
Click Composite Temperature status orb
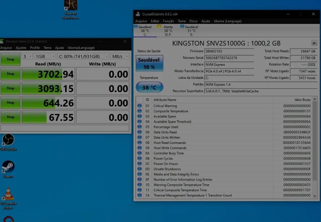[140, 111]
